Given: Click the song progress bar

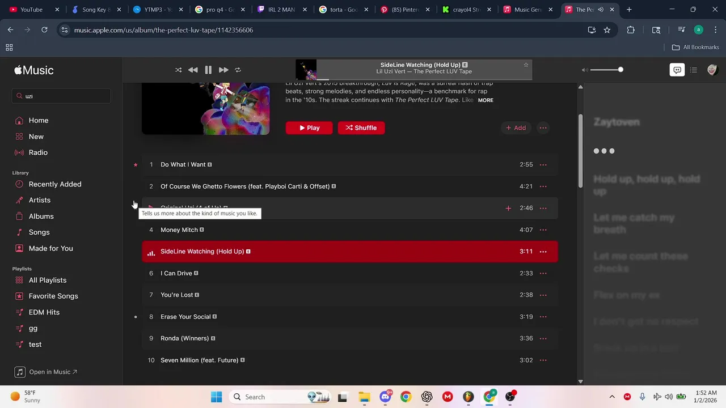Looking at the screenshot, I should [x=424, y=79].
